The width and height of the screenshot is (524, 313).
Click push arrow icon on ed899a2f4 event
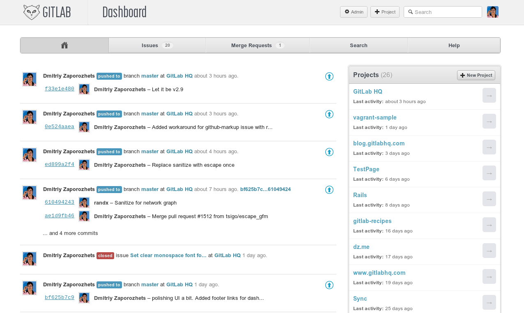329,152
